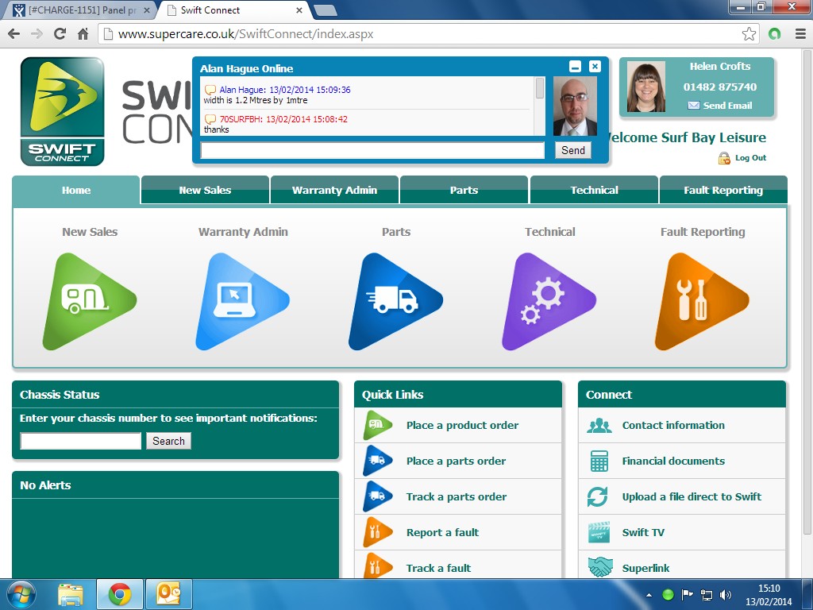Click the chassis number input field
Screen dimensions: 813x610
80,441
